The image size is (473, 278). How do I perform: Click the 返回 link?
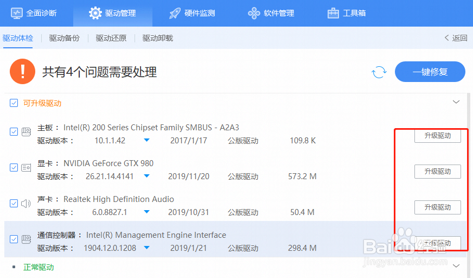[x=460, y=38]
